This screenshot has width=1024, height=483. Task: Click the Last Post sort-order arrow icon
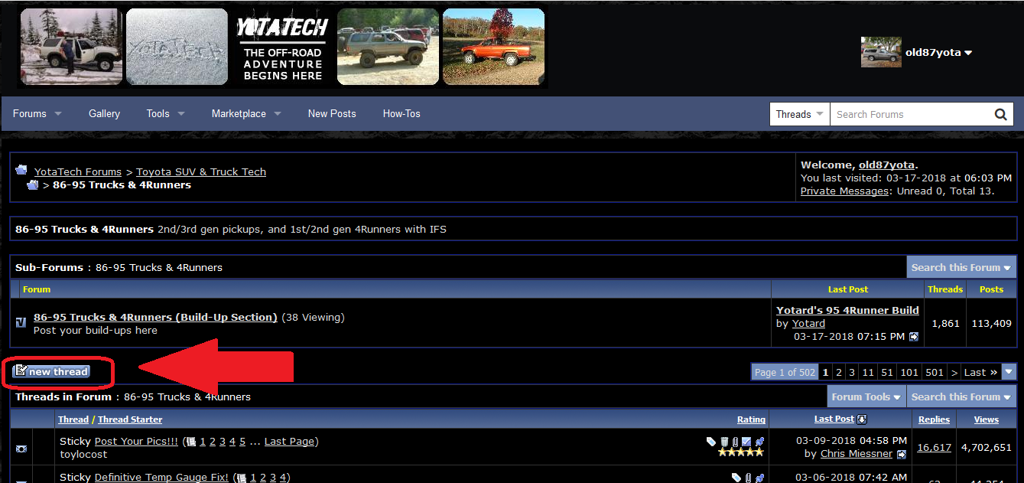point(862,419)
